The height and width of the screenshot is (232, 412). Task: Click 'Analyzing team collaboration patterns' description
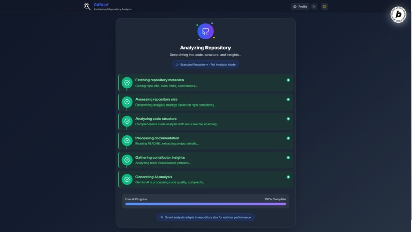click(x=163, y=163)
